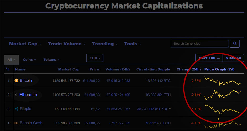Open the Market Cap menu
The height and width of the screenshot is (131, 247).
25,44
